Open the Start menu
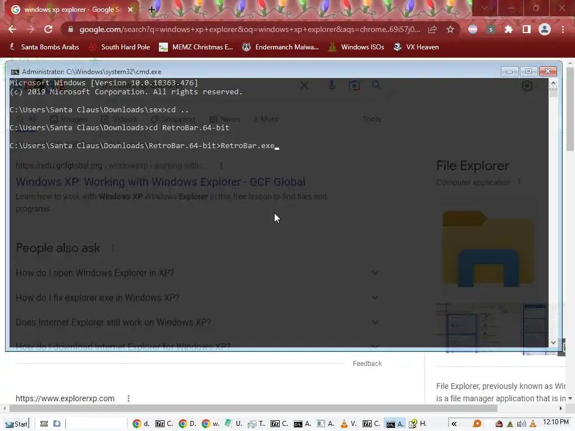 pyautogui.click(x=16, y=424)
